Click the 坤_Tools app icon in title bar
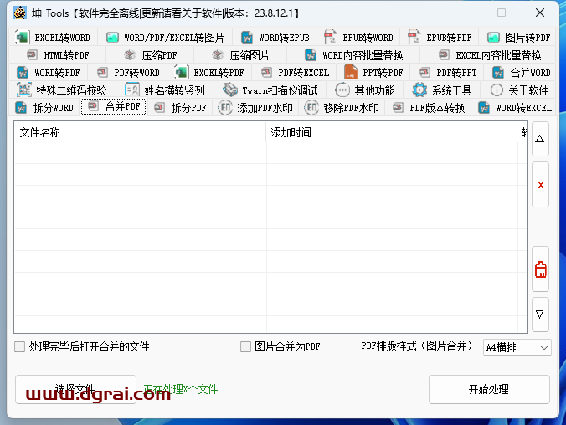Viewport: 566px width, 425px height. (20, 13)
